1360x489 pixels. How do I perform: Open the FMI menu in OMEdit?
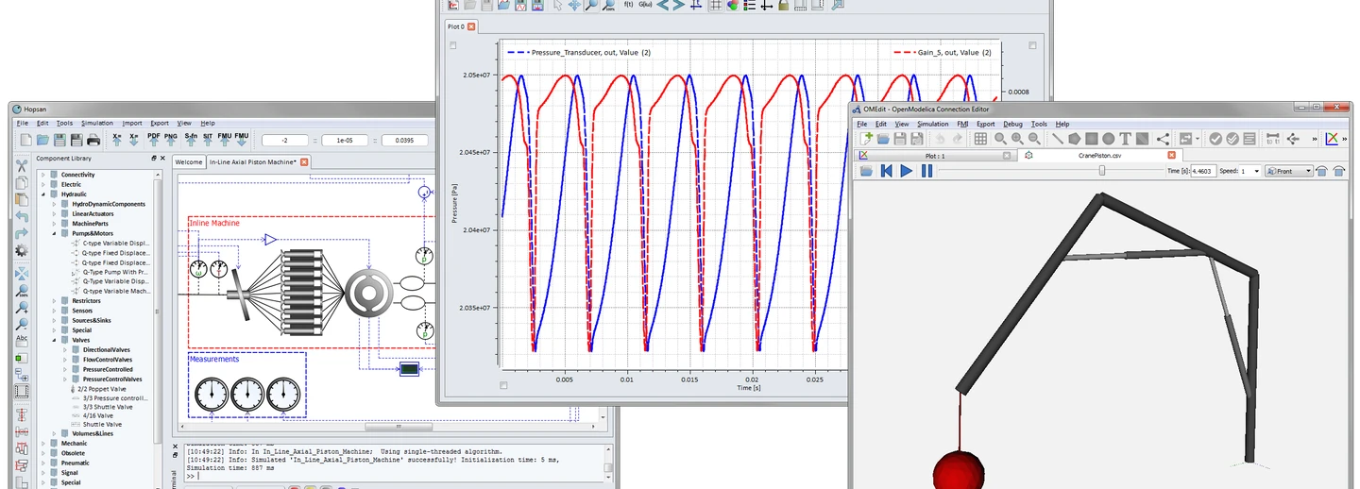(962, 124)
